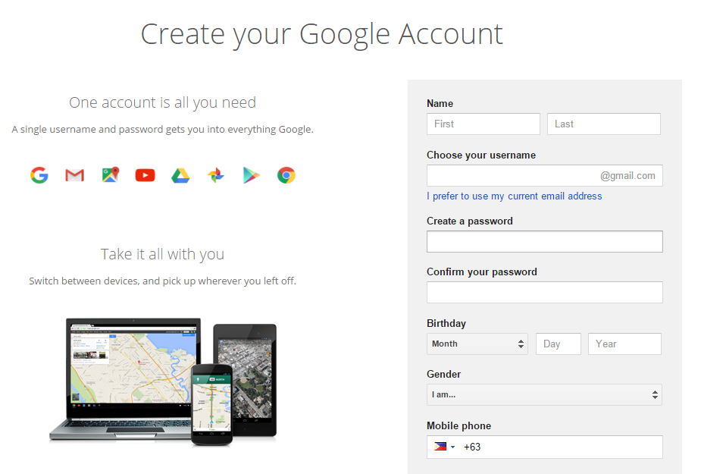The height and width of the screenshot is (474, 701).
Task: Open the birthday Month dropdown
Action: click(x=477, y=344)
